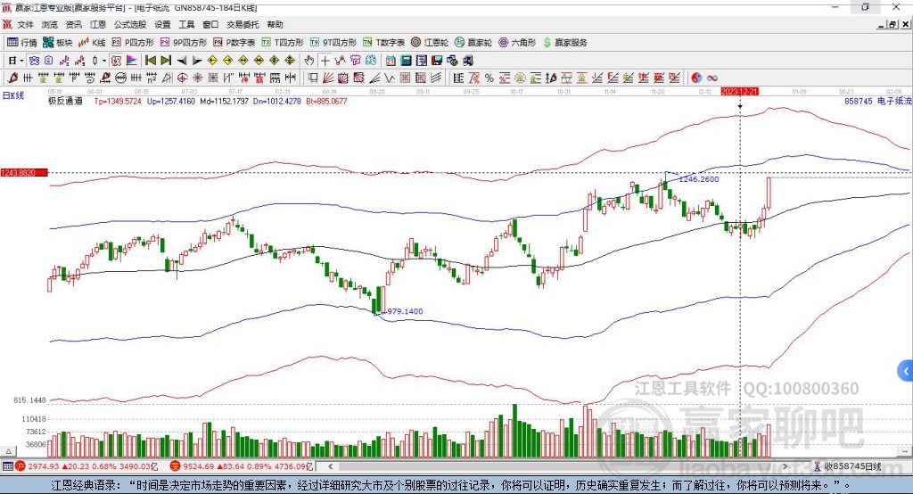Open the T数字表 tool
913x494 pixels.
[x=383, y=43]
